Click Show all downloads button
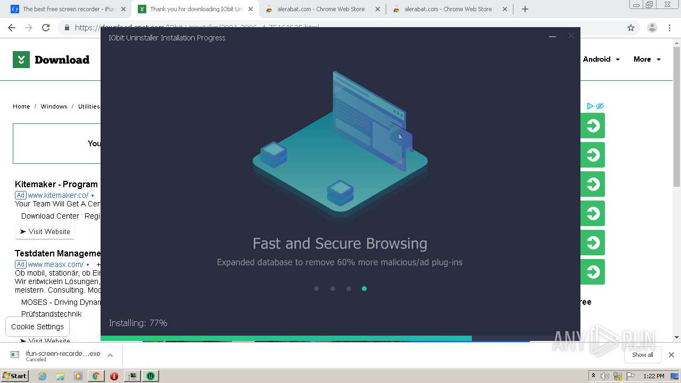 (642, 355)
